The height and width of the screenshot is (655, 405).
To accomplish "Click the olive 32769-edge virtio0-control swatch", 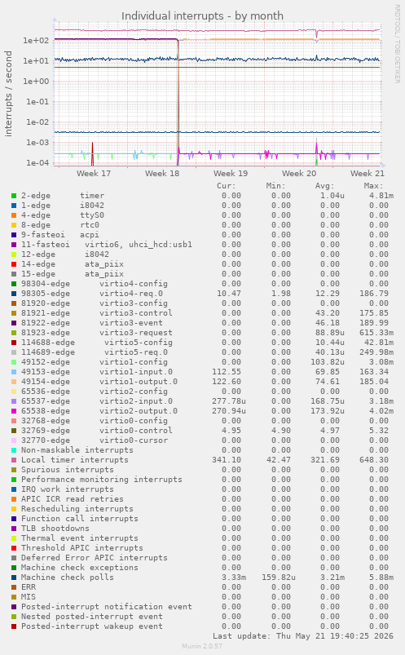I will click(x=14, y=430).
